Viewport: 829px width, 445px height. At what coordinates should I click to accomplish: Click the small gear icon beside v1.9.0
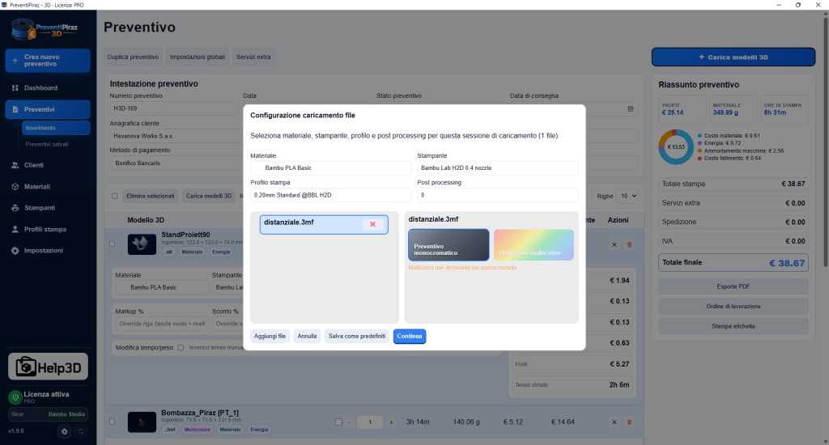tap(65, 431)
